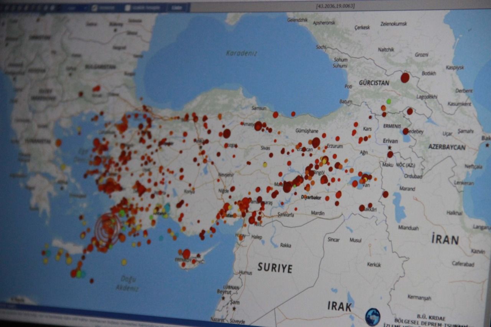The width and height of the screenshot is (491, 327).
Task: Click the Kars city label
Action: pos(367,128)
